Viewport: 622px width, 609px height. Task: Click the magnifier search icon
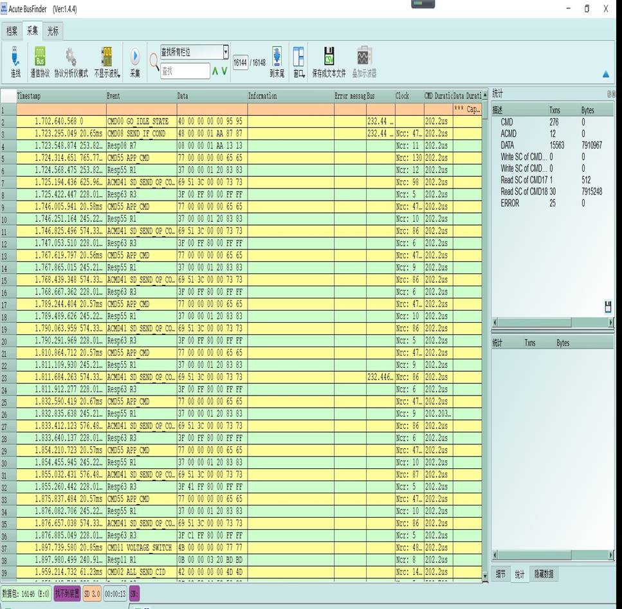(154, 62)
